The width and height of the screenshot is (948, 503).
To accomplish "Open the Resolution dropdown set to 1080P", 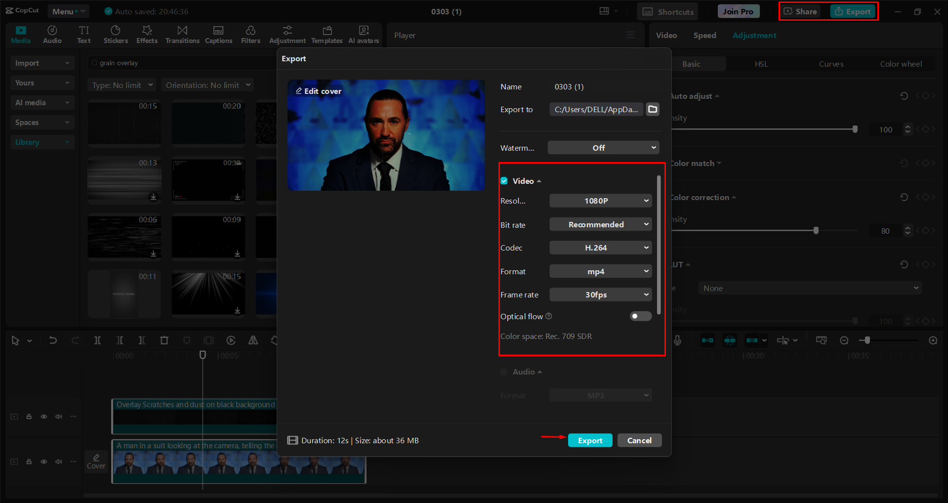I will pos(600,201).
